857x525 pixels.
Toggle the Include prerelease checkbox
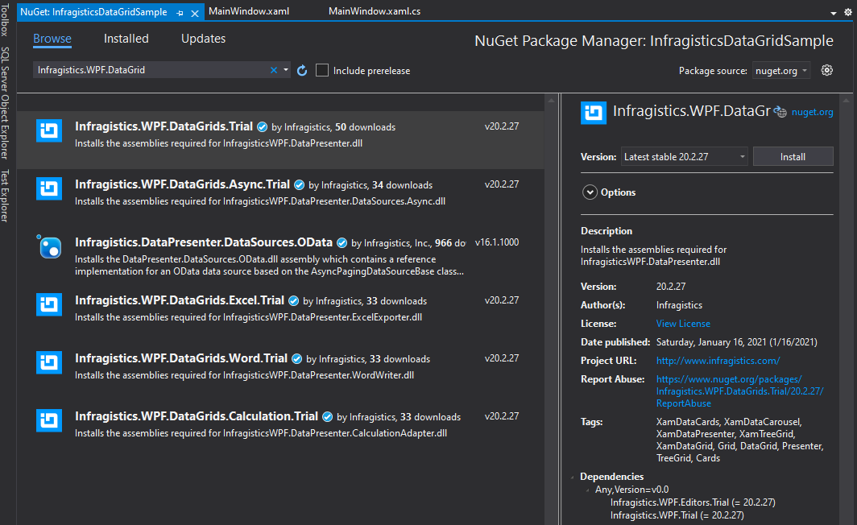pos(322,71)
